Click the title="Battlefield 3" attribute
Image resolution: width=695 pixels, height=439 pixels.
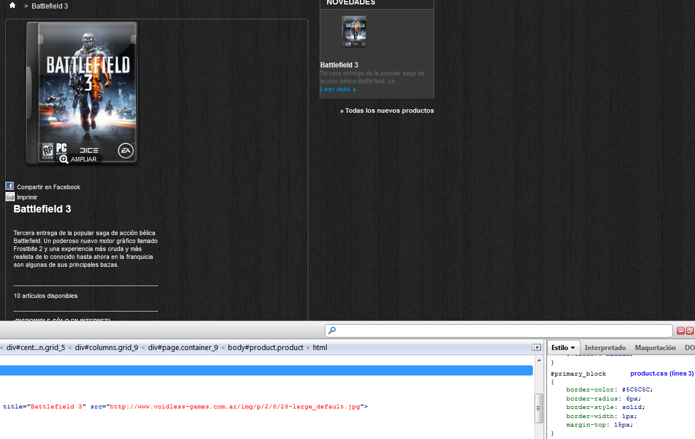(44, 407)
